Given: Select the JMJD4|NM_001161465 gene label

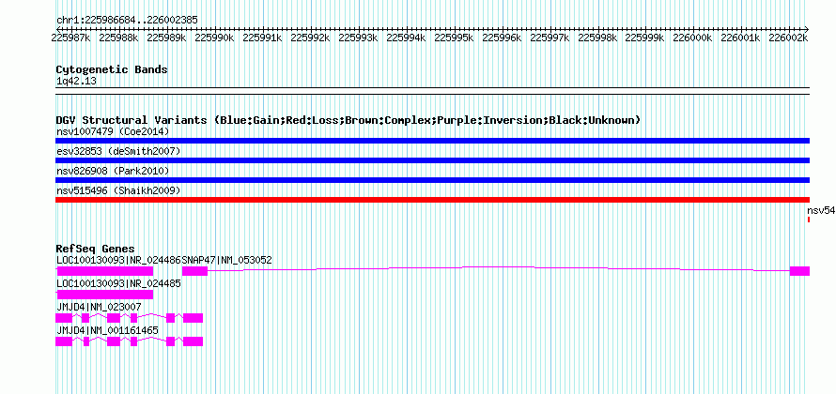Looking at the screenshot, I should (107, 330).
